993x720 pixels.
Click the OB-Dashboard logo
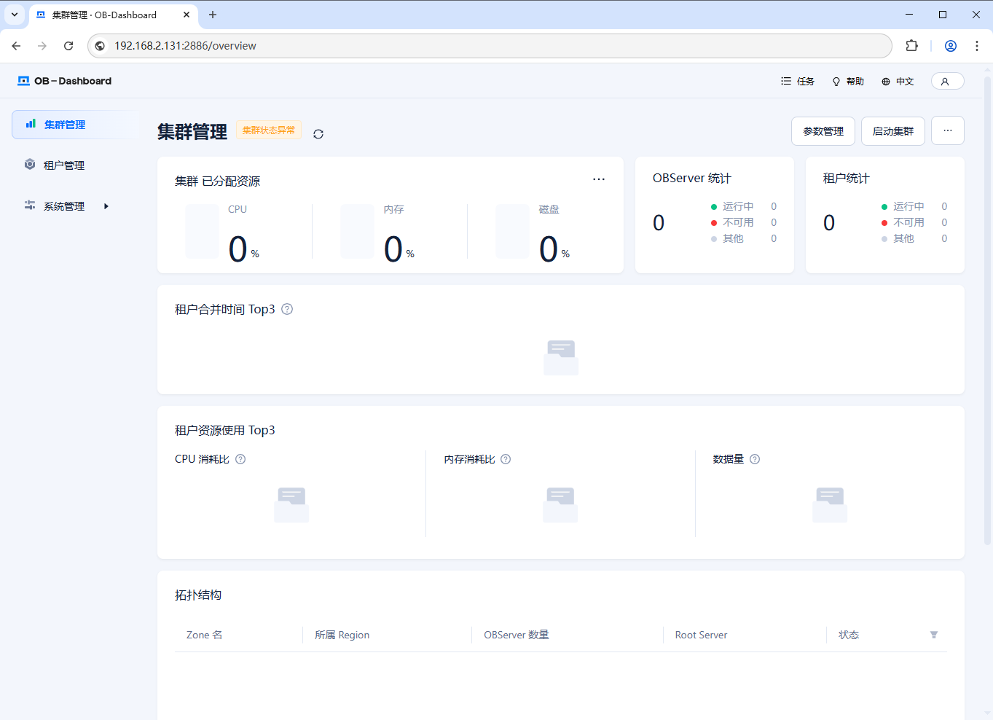65,81
